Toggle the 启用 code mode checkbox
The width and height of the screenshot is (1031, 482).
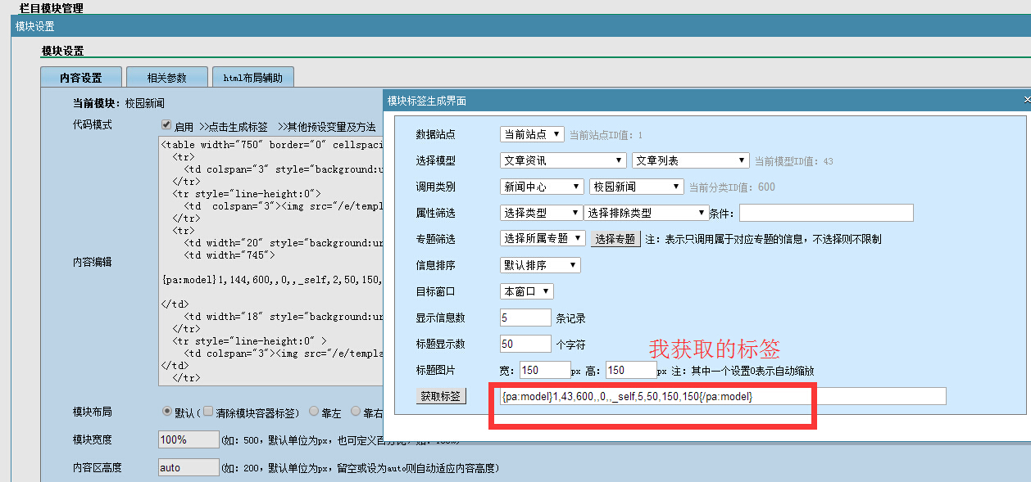point(166,125)
